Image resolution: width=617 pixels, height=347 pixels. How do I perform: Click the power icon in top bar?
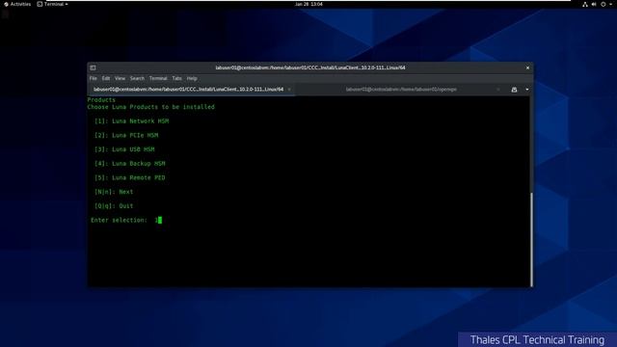[603, 4]
